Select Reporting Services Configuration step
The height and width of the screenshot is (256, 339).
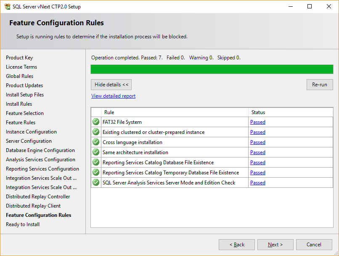pyautogui.click(x=42, y=169)
